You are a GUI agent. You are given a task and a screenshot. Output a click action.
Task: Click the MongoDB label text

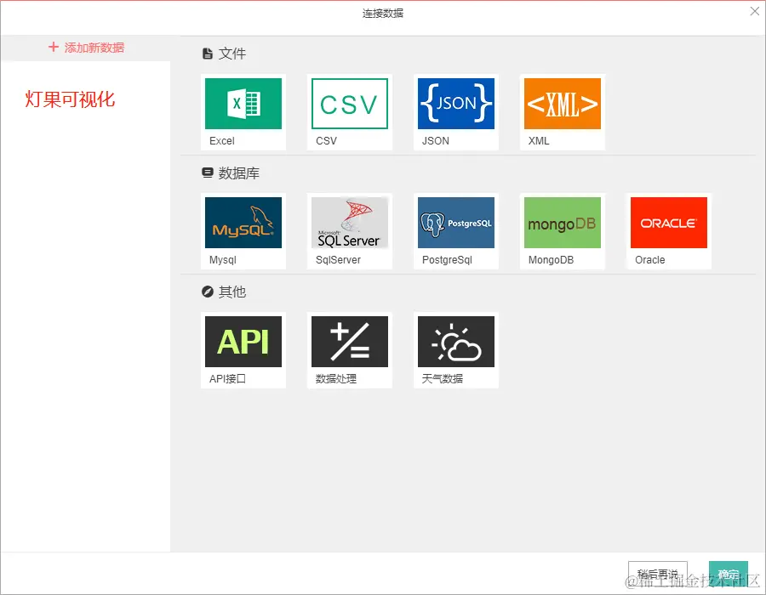tap(551, 260)
